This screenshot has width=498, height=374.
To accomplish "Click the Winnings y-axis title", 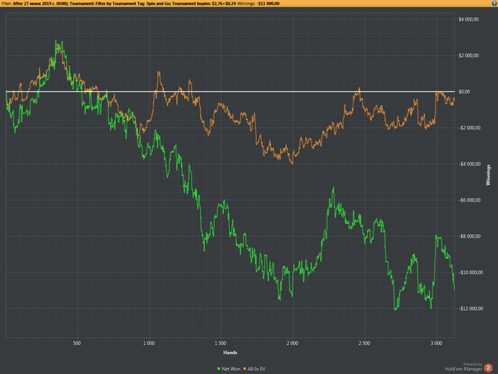I will 488,175.
